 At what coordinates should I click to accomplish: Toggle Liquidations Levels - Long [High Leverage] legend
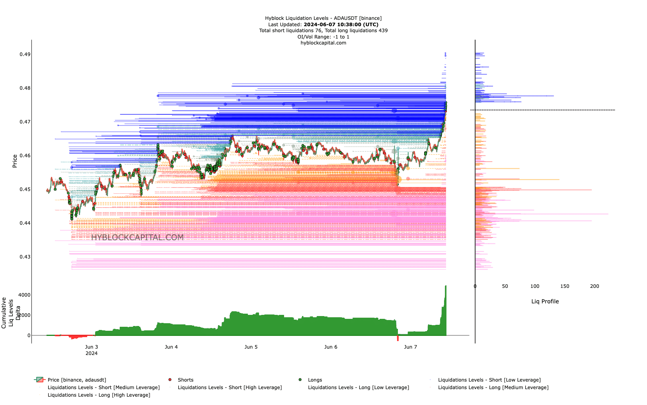coord(95,395)
